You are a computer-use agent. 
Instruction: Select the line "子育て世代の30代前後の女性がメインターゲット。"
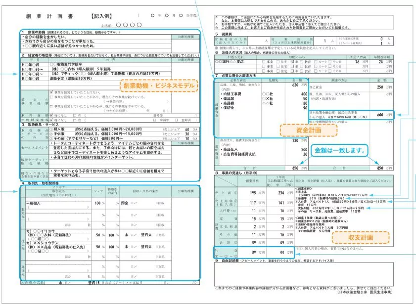coord(92,157)
